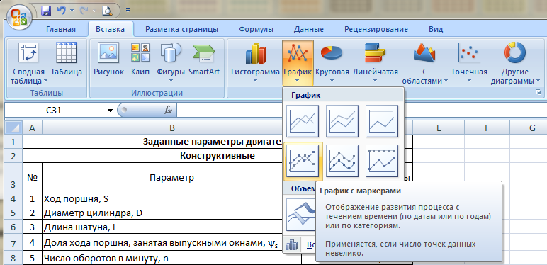Viewport: 547px width, 265px height.
Task: Insert a Сводная таблица pivot table
Action: pos(28,64)
